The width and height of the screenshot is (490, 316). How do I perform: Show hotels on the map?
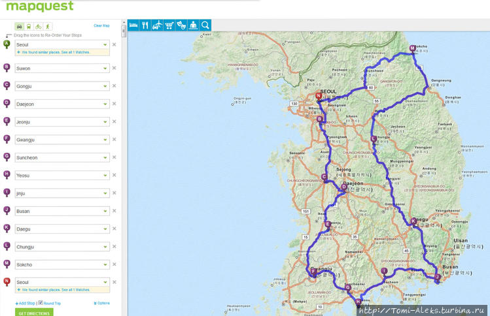pos(133,25)
